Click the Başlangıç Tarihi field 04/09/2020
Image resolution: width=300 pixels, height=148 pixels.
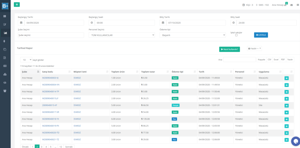tap(54, 23)
